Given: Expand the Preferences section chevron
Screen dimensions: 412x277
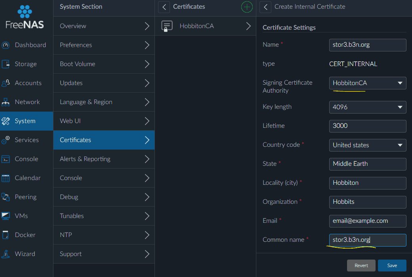Looking at the screenshot, I should (147, 45).
